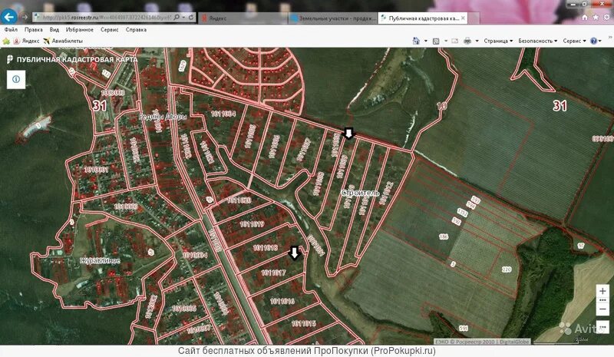614x357 pixels.
Task: Open the Правка menu
Action: point(34,29)
